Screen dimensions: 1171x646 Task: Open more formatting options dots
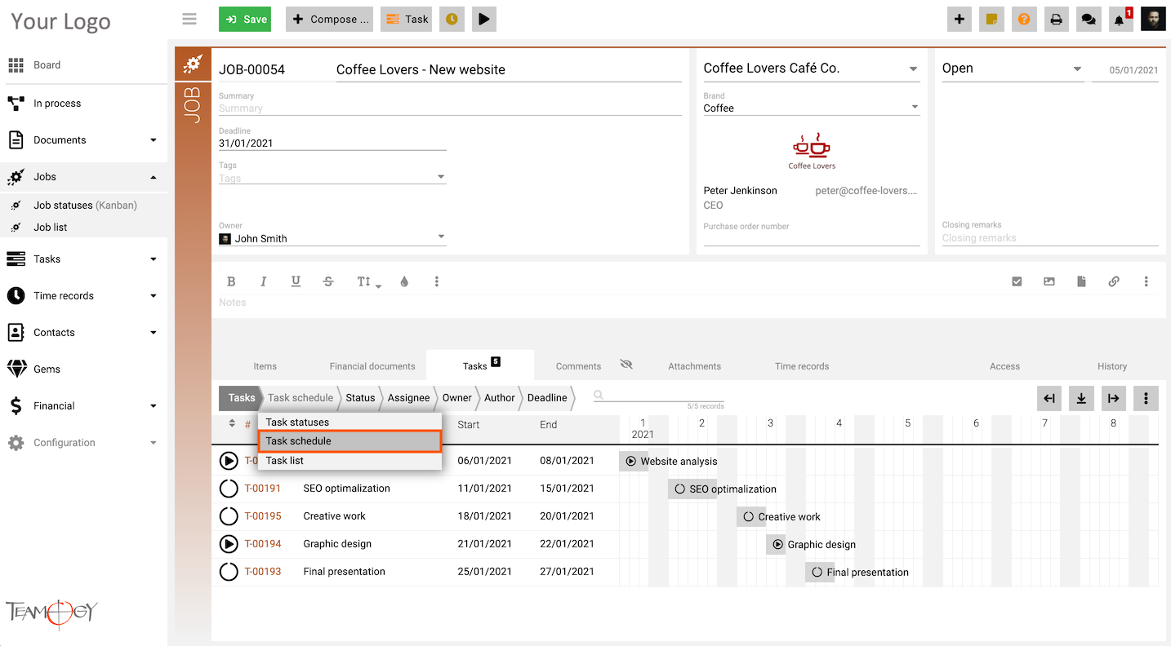(x=437, y=281)
